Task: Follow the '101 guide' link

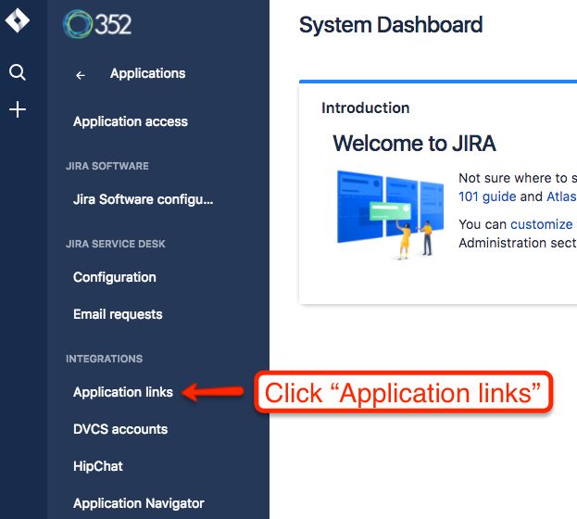Action: (x=487, y=196)
